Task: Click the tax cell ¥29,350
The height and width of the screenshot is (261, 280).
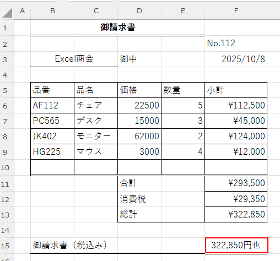Action: [236, 199]
